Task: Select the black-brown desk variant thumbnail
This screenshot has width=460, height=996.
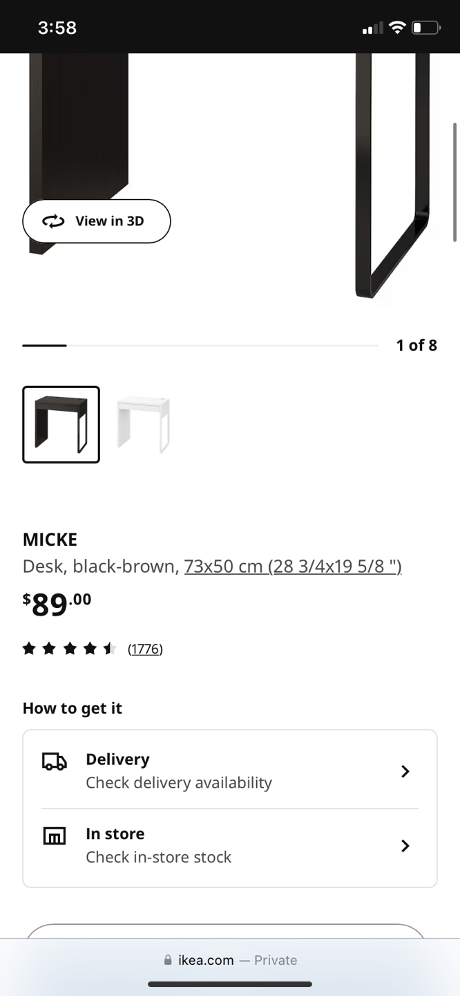Action: click(61, 425)
